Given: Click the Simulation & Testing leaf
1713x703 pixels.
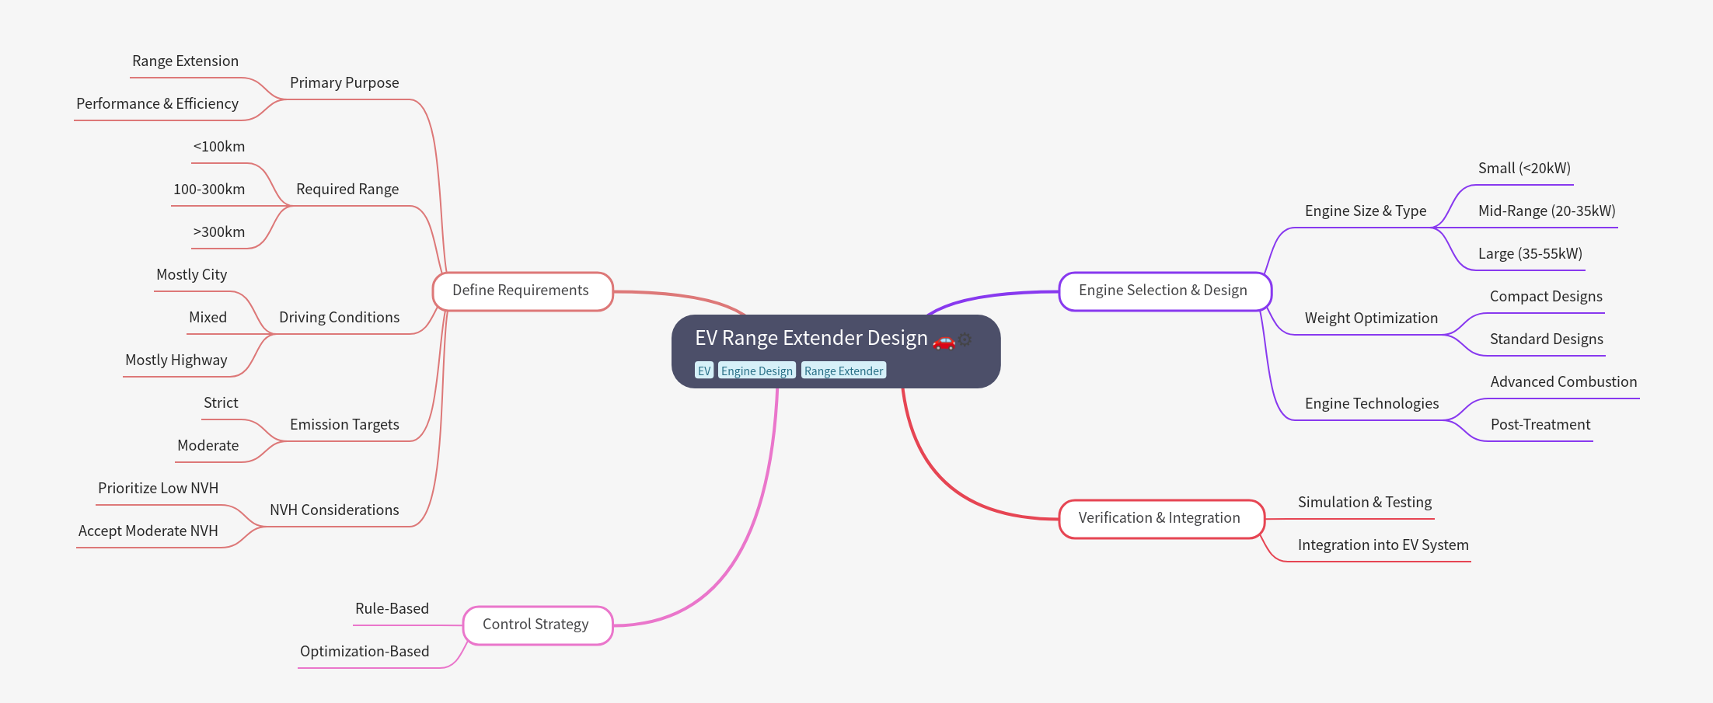Looking at the screenshot, I should point(1365,502).
